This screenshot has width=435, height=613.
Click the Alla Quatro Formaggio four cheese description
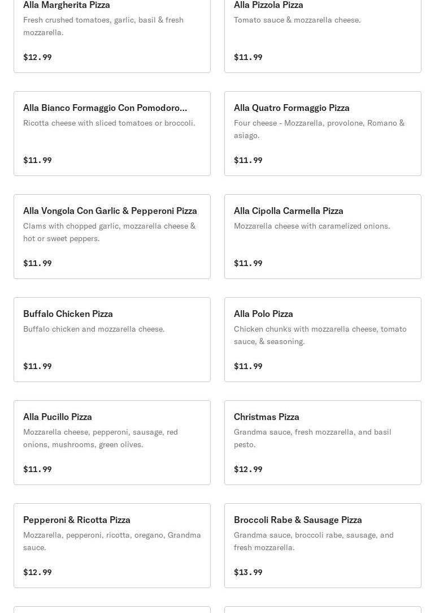[x=319, y=129]
